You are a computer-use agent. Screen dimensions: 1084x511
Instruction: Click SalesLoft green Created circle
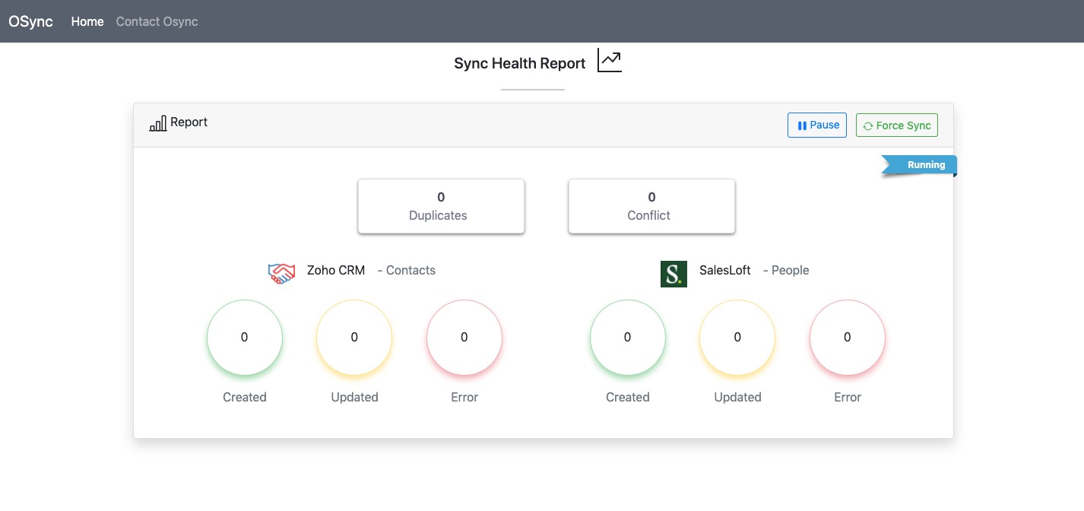628,338
